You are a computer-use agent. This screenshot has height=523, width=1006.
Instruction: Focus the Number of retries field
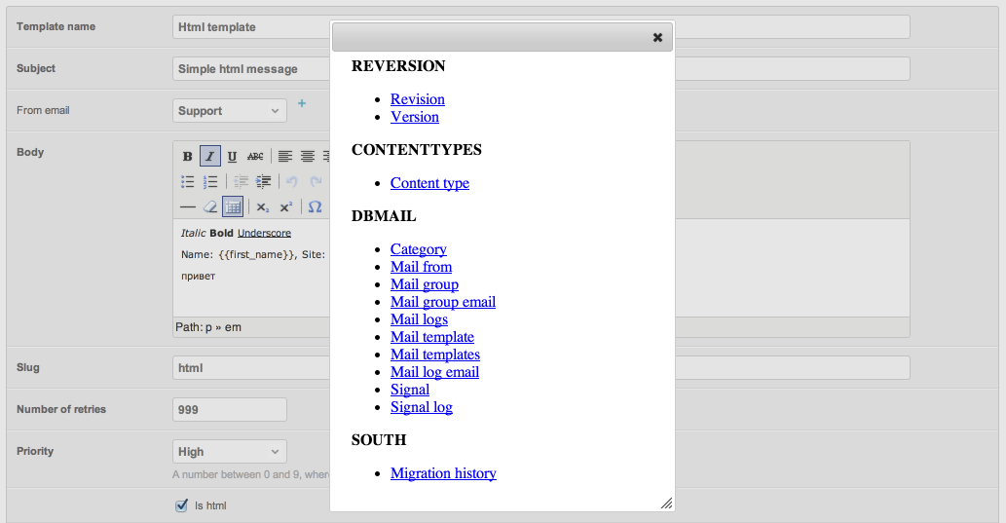(230, 410)
